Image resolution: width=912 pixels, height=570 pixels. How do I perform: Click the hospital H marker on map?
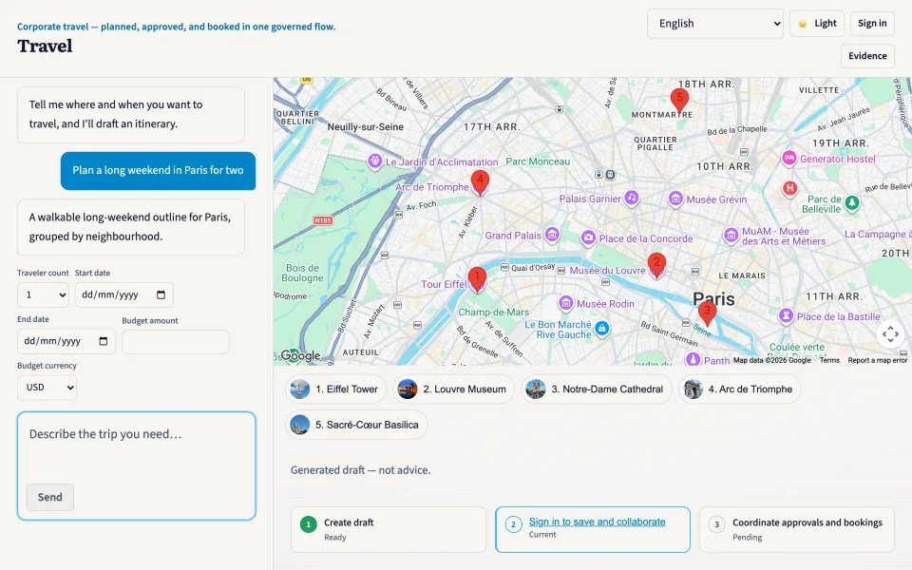point(789,188)
